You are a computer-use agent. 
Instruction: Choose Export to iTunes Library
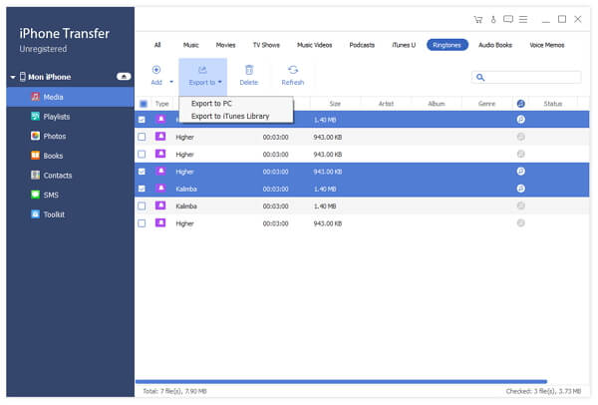230,116
